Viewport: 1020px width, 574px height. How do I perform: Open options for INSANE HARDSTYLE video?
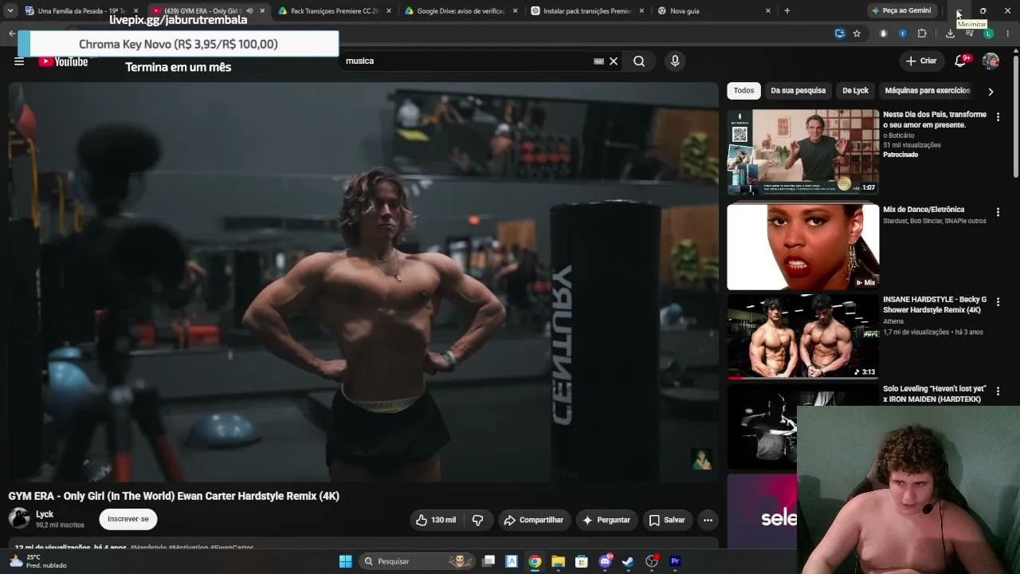(998, 302)
